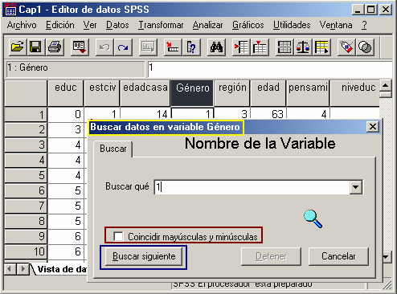Image resolution: width=397 pixels, height=294 pixels.
Task: Close the Buscar datos dialog
Action: pos(373,127)
